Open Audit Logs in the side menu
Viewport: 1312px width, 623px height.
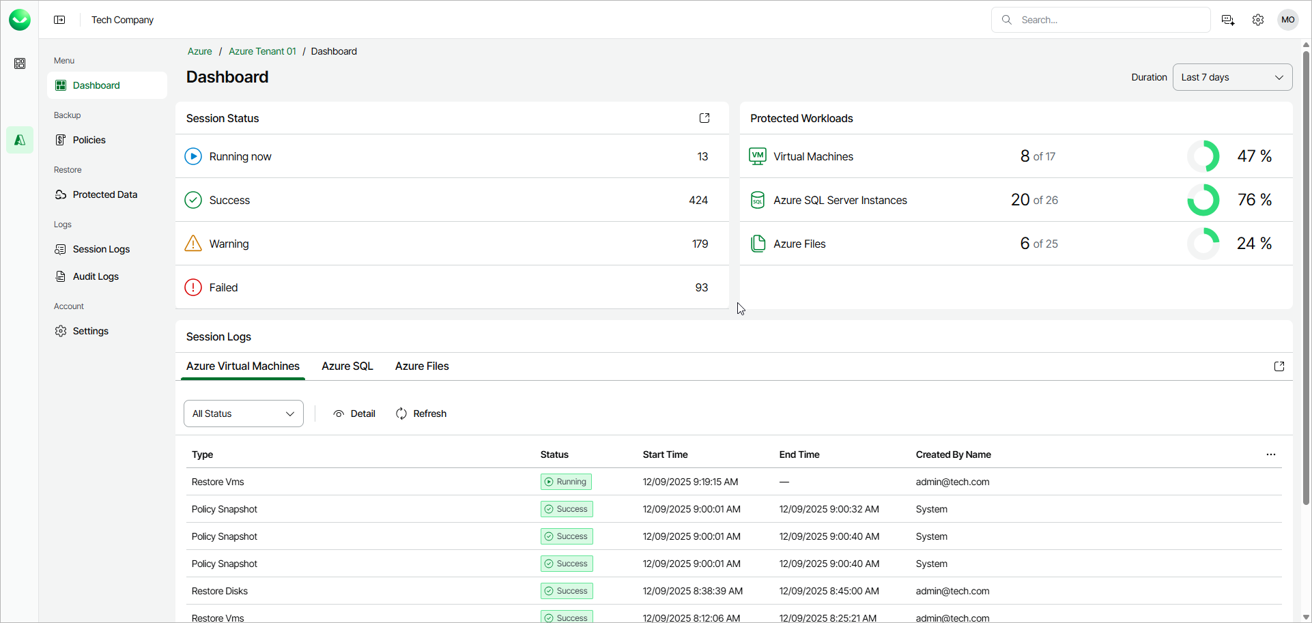107,276
